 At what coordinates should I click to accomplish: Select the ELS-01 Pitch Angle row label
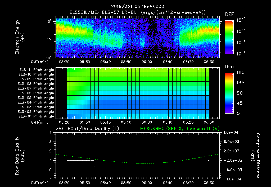36,116
